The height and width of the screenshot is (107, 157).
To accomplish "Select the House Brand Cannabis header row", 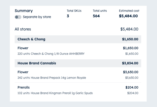I will click(x=78, y=63).
